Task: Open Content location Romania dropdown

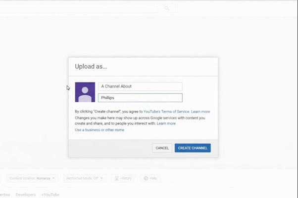Action: tap(32, 178)
